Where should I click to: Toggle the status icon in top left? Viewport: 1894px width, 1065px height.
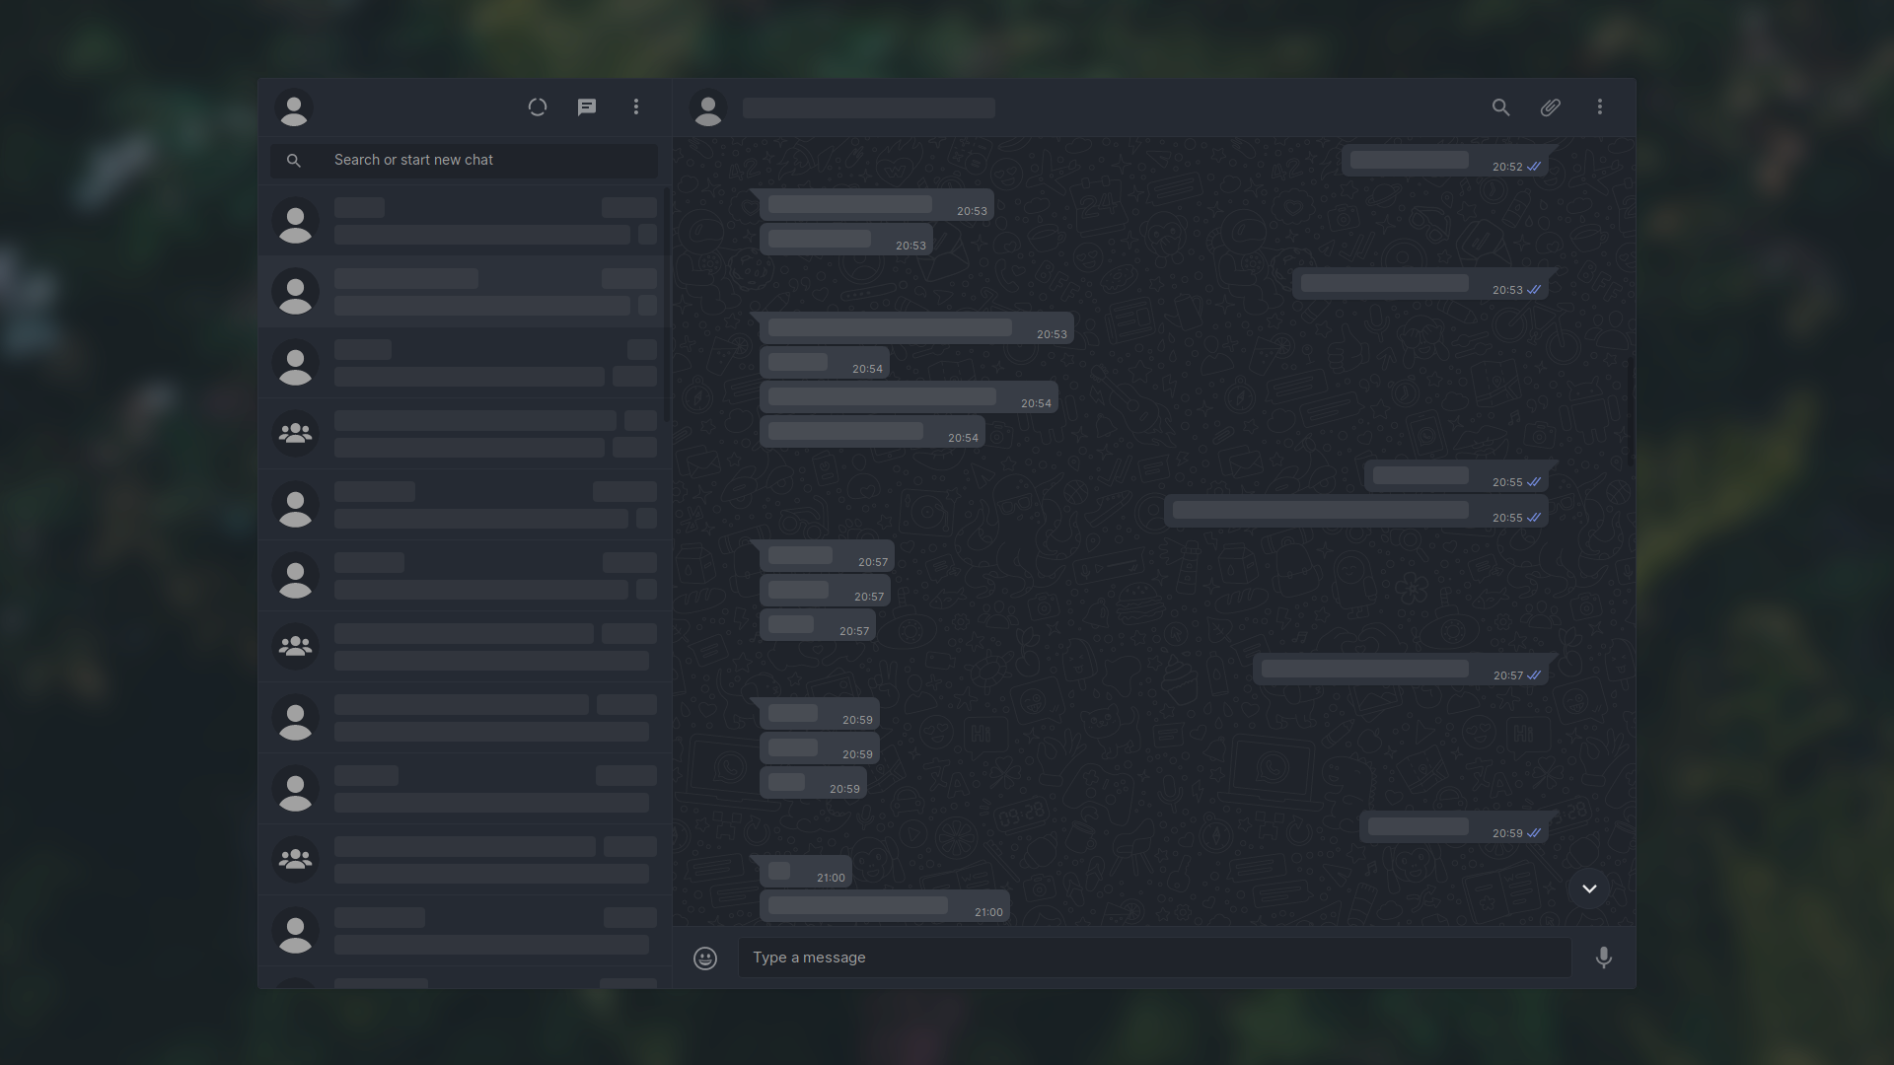(x=536, y=106)
